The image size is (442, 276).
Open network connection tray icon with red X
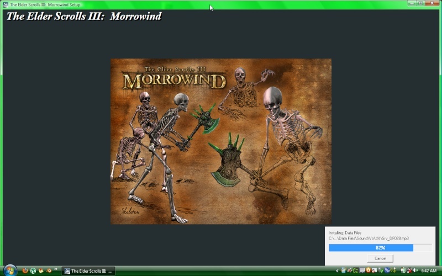tap(409, 270)
